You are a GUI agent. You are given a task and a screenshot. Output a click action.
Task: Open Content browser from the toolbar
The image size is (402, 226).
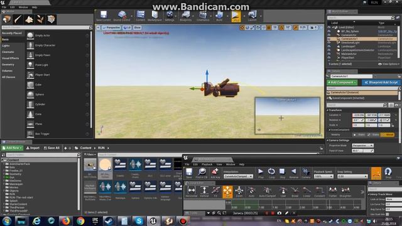coord(141,16)
